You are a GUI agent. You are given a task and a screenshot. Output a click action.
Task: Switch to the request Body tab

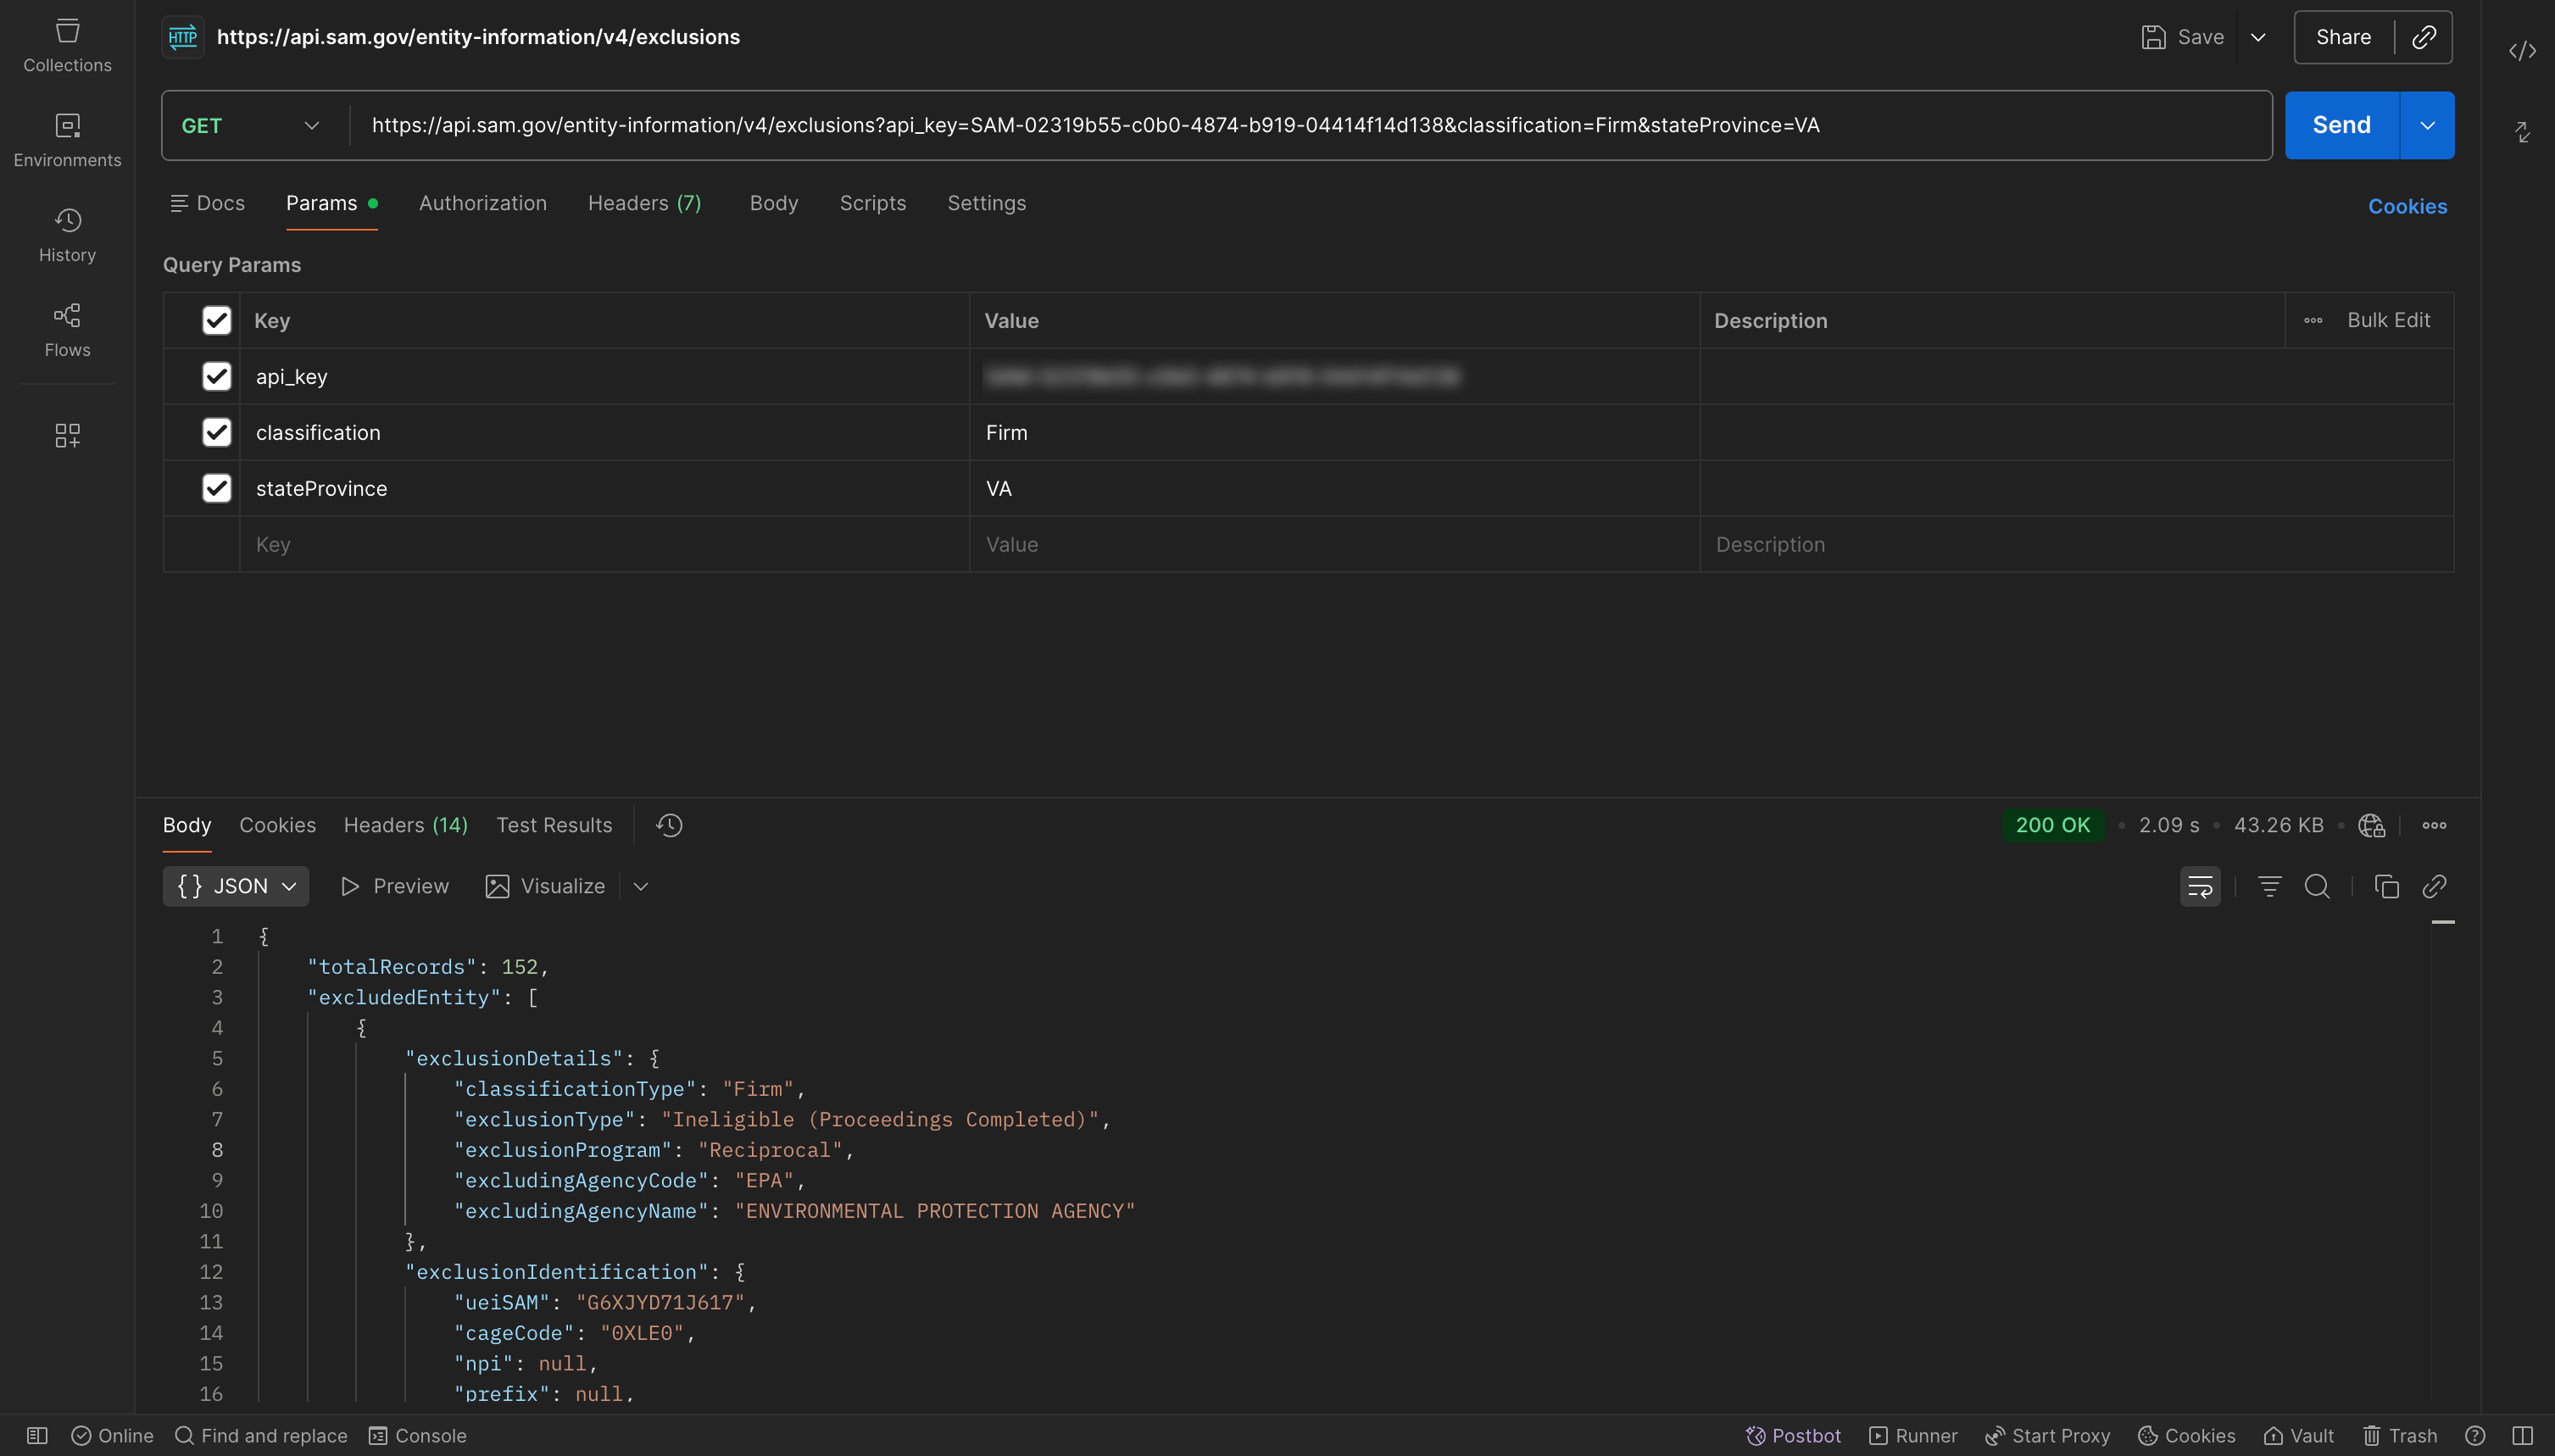click(x=774, y=203)
